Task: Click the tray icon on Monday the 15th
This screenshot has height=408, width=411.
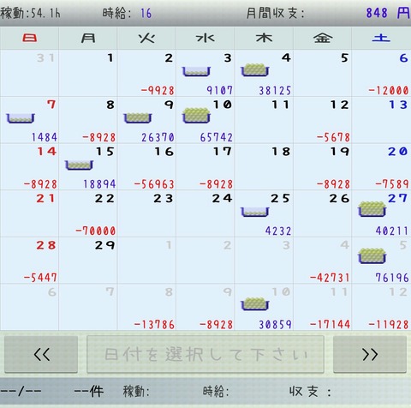Action: tap(79, 165)
